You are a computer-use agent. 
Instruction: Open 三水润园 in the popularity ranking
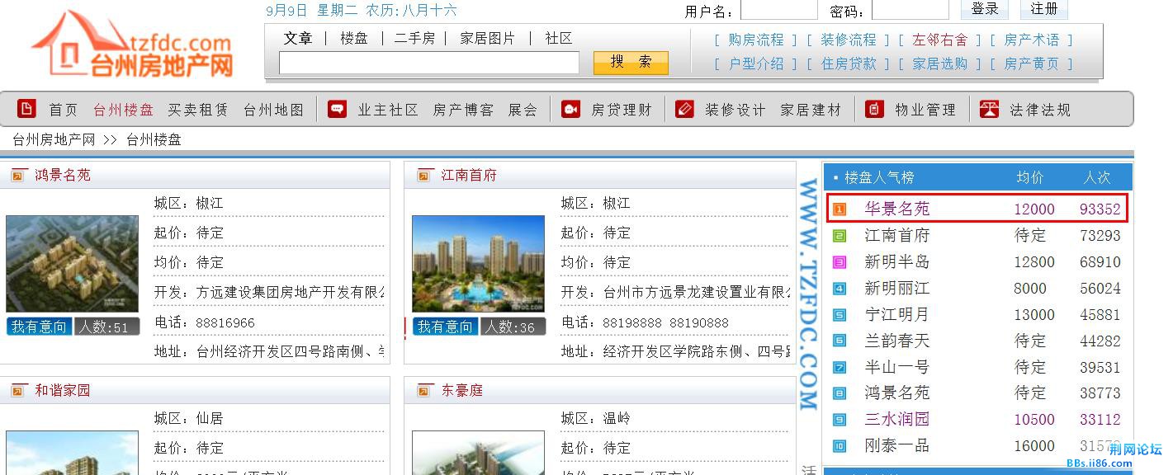point(897,420)
